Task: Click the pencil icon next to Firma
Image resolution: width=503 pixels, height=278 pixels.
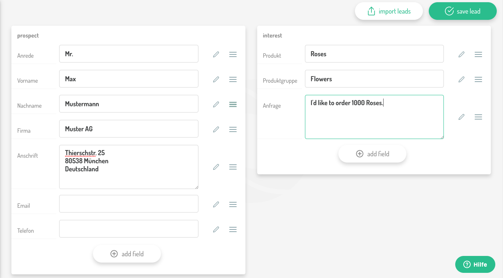Action: coord(216,129)
